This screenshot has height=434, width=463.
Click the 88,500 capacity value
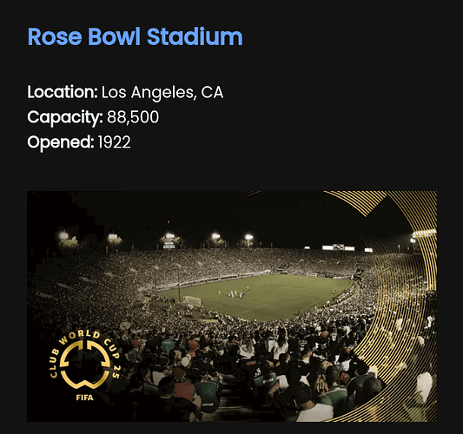coord(133,117)
